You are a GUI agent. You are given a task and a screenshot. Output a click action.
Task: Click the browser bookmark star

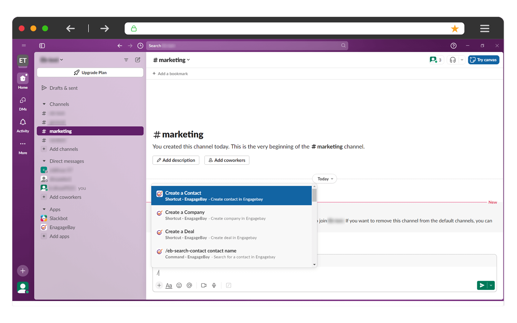(455, 28)
